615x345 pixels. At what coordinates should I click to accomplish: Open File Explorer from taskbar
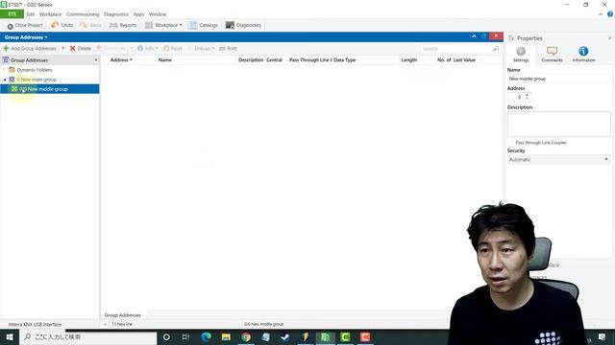pyautogui.click(x=226, y=336)
